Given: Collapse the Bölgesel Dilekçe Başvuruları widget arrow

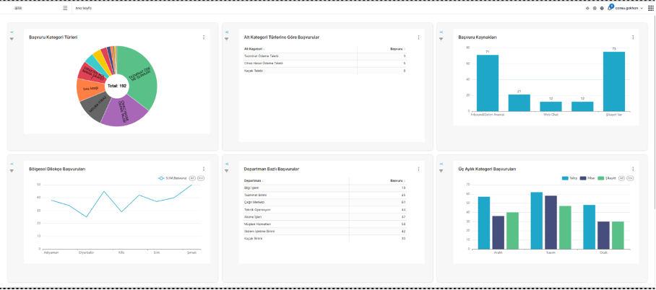Looking at the screenshot, I should coord(12,164).
